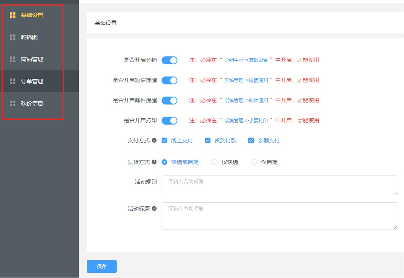Viewport: 404px width, 278px height.
Task: Click the grid icon beside 商品管理
Action: click(x=13, y=59)
